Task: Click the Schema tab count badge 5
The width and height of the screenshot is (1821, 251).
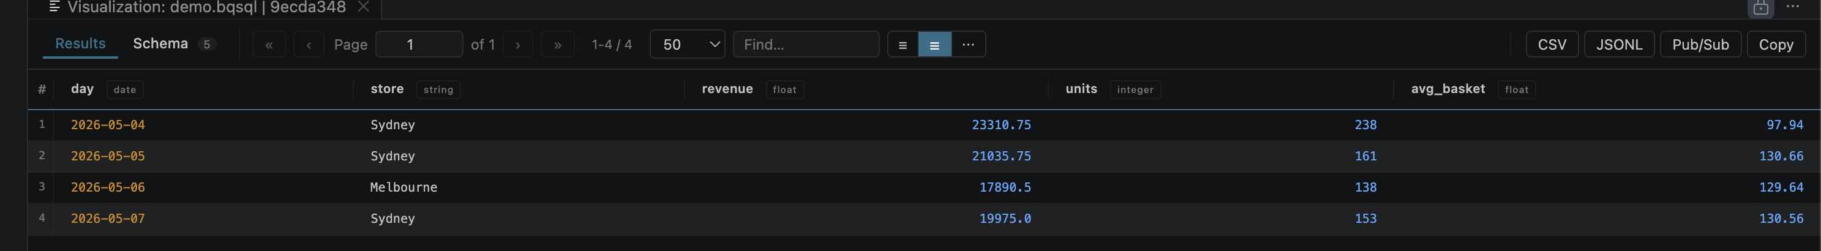Action: click(x=206, y=45)
